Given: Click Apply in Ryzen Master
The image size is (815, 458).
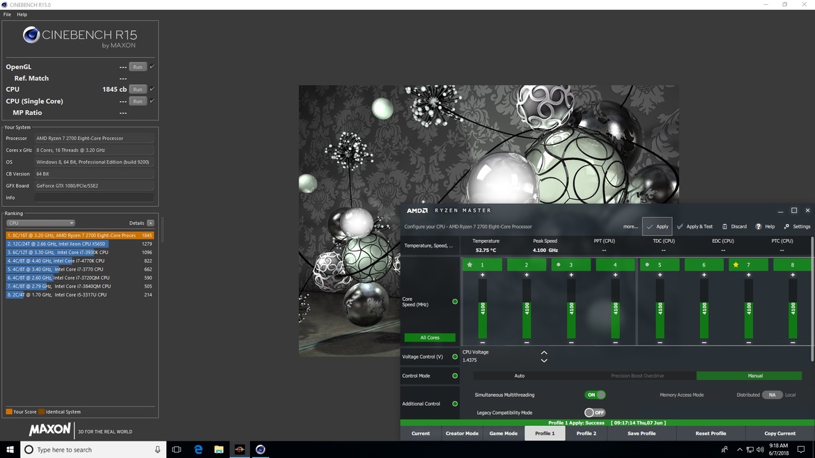Looking at the screenshot, I should pos(657,226).
